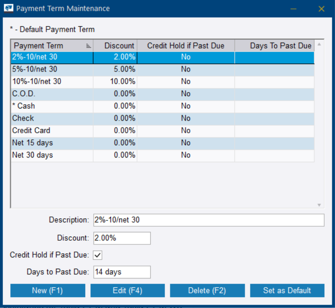Click the scroll up arrow in table
The height and width of the screenshot is (308, 335).
click(x=320, y=45)
